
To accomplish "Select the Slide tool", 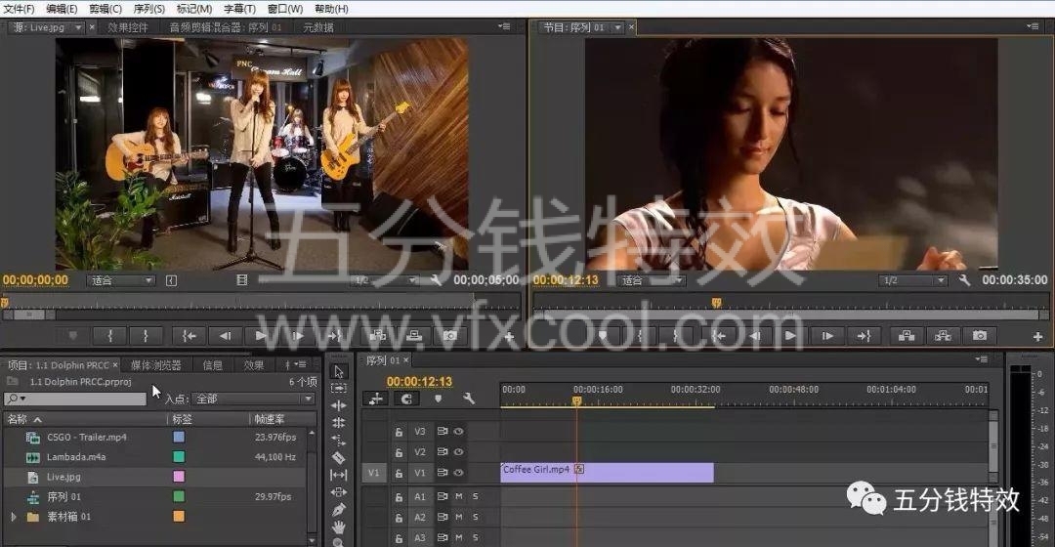I will [x=338, y=492].
